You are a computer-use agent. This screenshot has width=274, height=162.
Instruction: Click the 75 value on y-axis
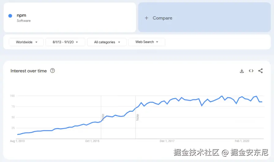pos(13,106)
